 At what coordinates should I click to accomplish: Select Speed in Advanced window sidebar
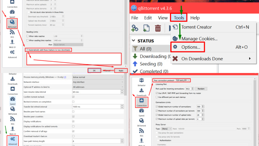click(x=13, y=99)
